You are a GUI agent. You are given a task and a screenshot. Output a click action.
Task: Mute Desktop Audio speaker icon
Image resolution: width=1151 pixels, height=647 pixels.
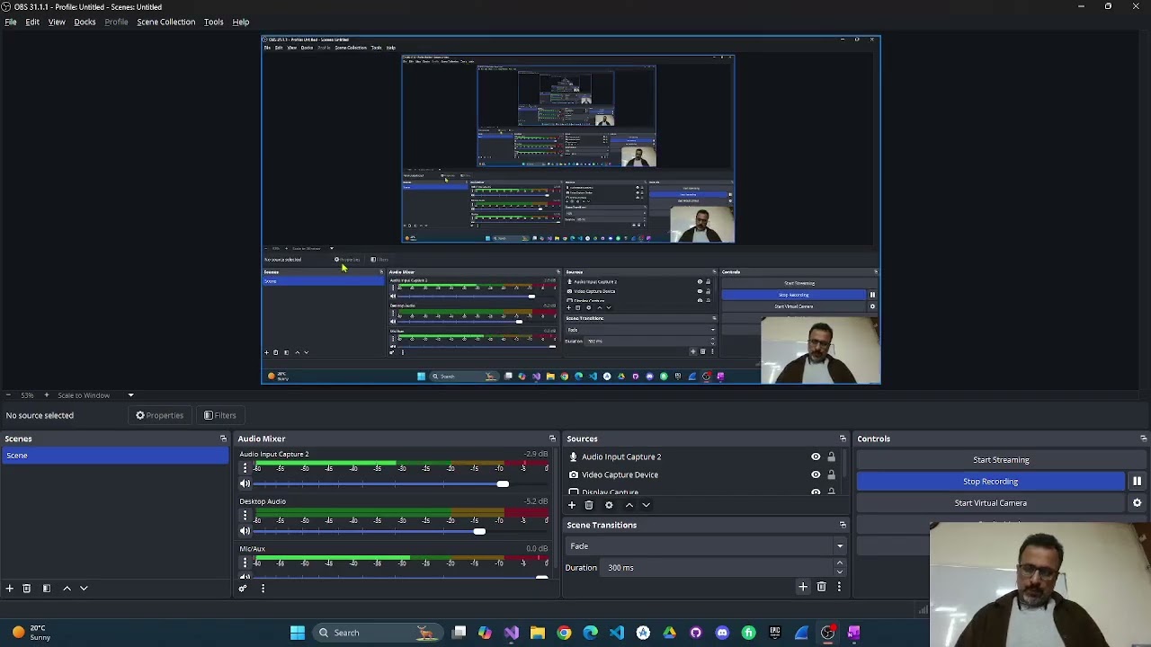click(x=245, y=531)
